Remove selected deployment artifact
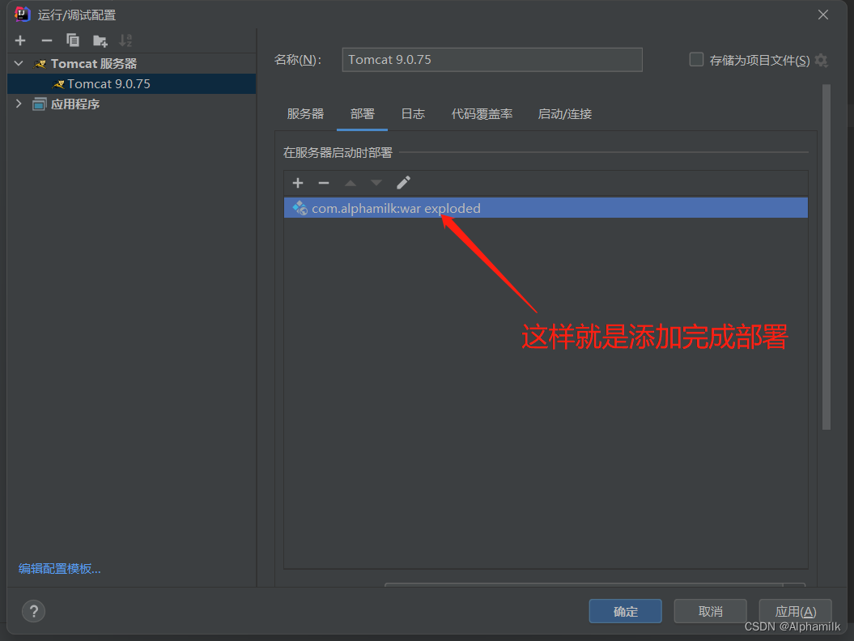 [x=324, y=183]
